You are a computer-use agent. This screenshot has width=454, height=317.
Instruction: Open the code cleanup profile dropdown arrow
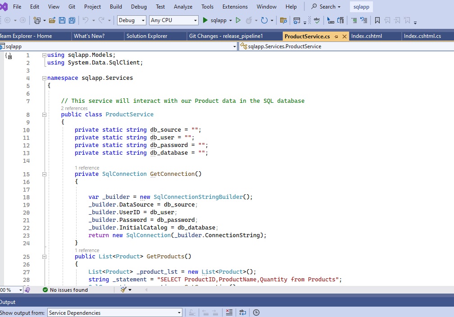[x=130, y=290]
